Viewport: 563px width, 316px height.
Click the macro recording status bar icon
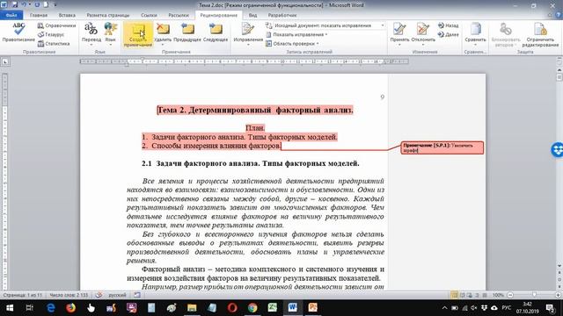[x=137, y=295]
